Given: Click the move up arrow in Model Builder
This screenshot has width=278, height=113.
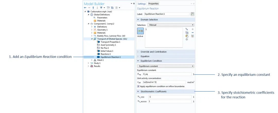Looking at the screenshot, I should (93, 8).
